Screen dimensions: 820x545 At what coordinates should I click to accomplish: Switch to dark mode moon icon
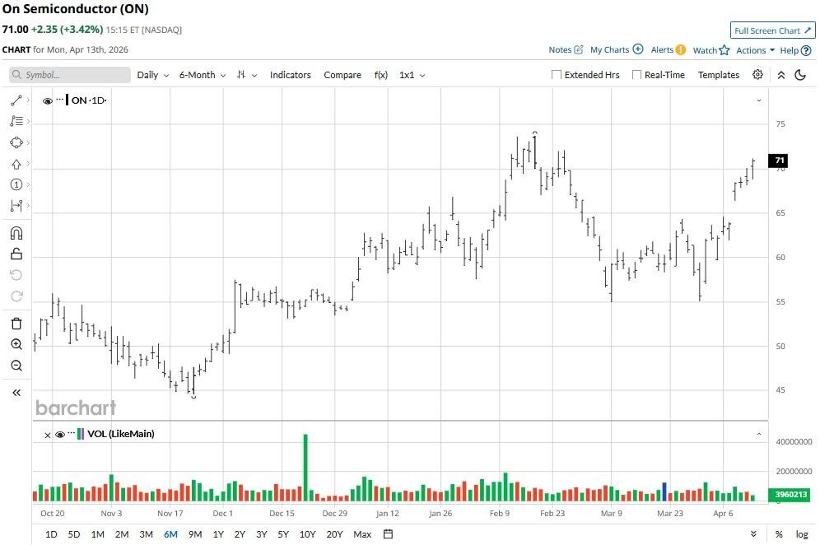[x=800, y=75]
